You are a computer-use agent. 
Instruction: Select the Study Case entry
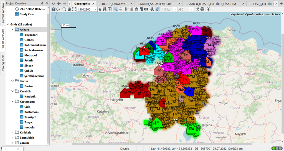click(x=27, y=14)
